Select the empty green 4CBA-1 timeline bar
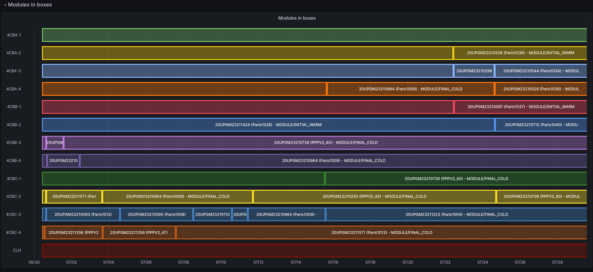 (314, 35)
